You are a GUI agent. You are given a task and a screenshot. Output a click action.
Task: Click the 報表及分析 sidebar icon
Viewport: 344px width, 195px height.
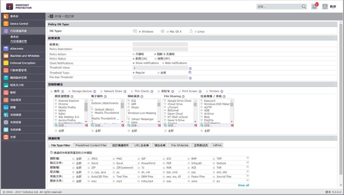(x=6, y=85)
